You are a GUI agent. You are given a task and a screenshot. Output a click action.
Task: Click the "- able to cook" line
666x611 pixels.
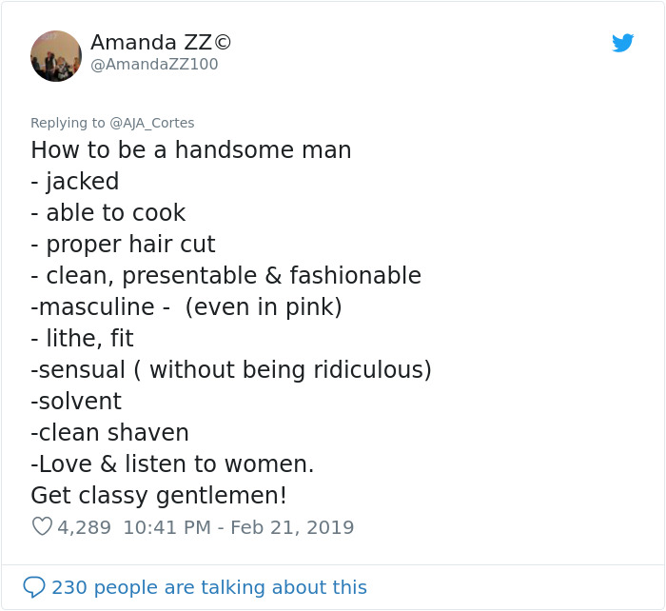click(108, 213)
